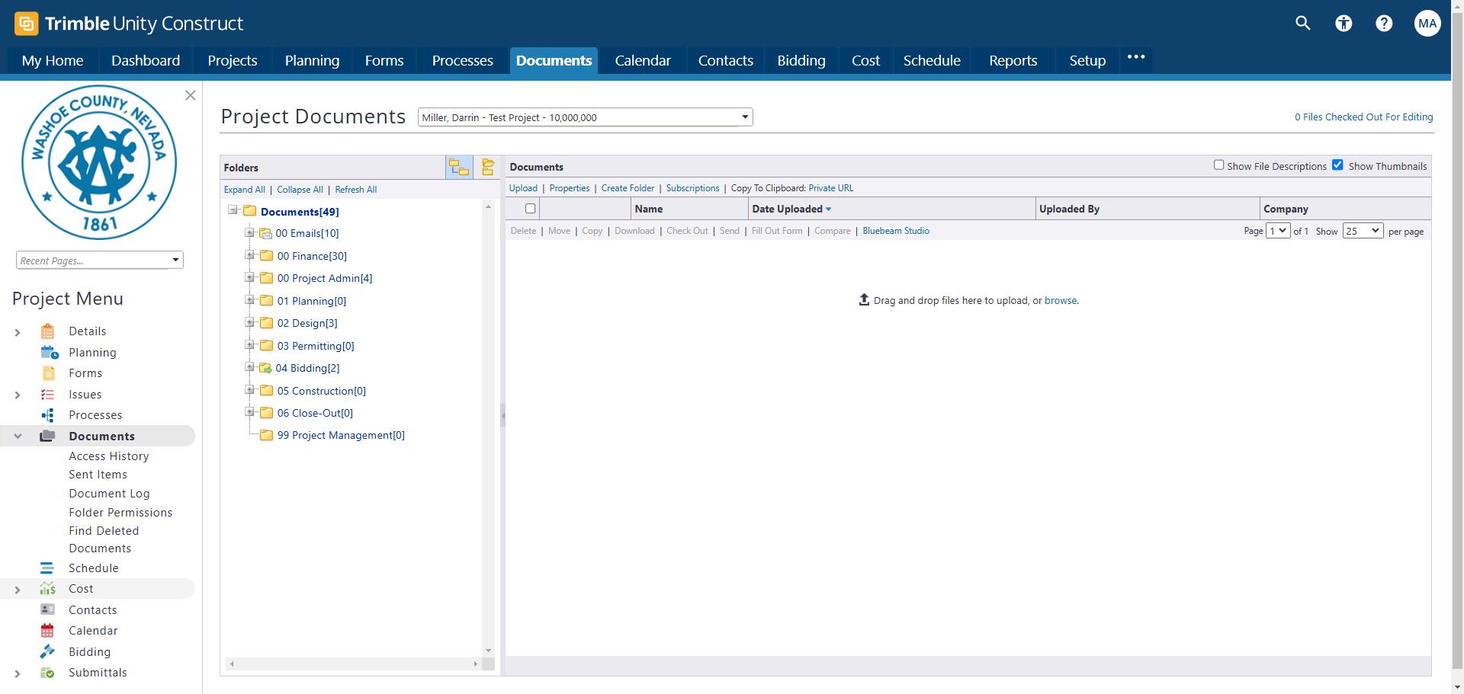Expand the 00 Finance folder node
Image resolution: width=1464 pixels, height=694 pixels.
pos(249,255)
